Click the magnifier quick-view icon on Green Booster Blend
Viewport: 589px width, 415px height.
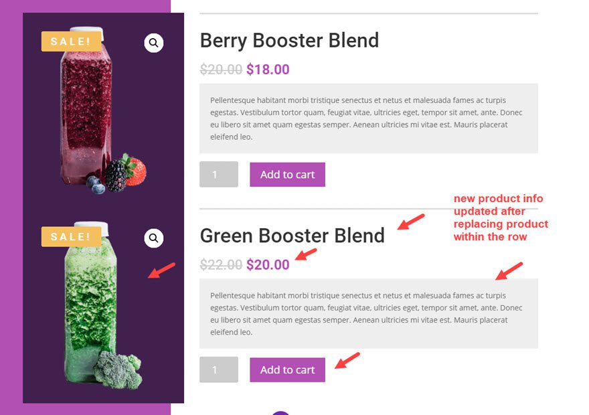click(x=153, y=238)
